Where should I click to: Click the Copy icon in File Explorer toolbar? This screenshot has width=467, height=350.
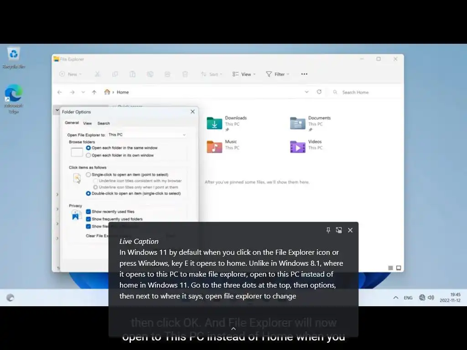click(115, 74)
